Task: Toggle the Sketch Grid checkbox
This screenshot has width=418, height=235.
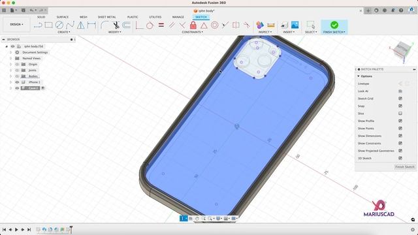Action: point(400,99)
